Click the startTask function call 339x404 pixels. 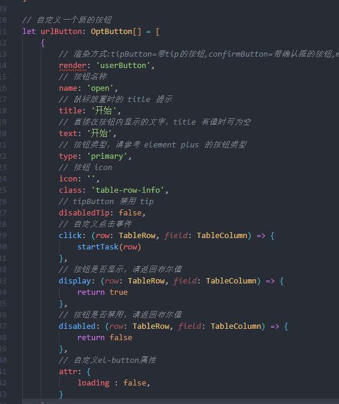click(98, 247)
